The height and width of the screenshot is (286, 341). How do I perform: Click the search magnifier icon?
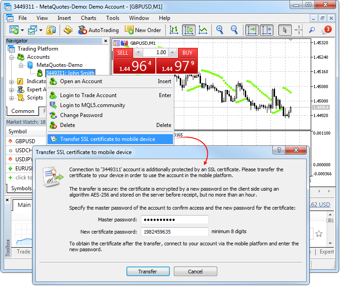point(312,30)
